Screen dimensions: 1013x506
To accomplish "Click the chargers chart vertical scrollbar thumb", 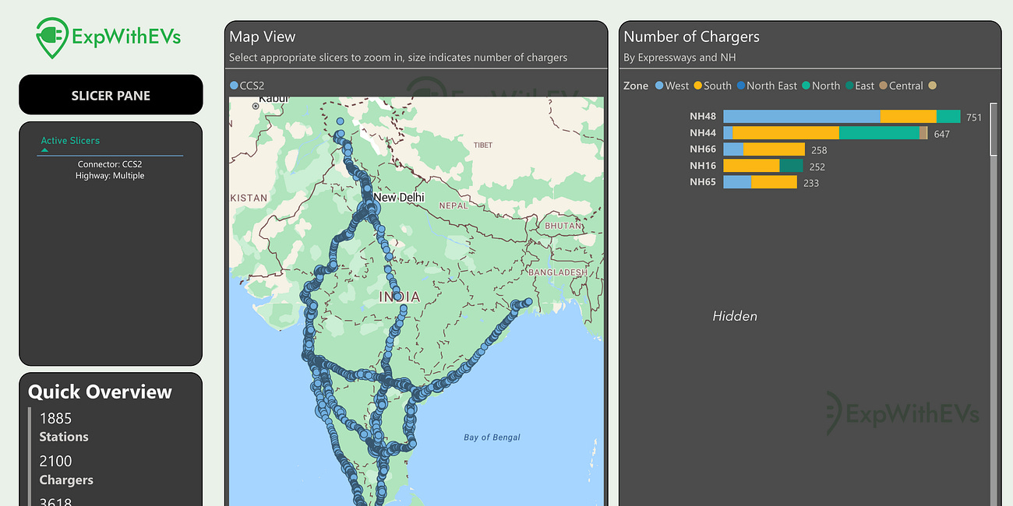I will [x=994, y=129].
